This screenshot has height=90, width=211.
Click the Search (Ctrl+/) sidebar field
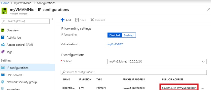(25, 21)
